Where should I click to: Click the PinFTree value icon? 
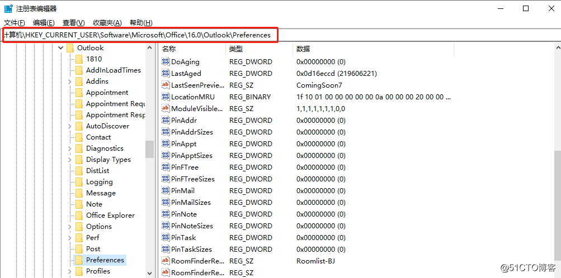166,167
